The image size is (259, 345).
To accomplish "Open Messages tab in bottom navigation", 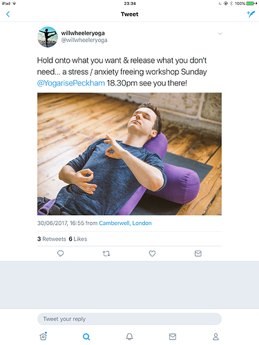I will 173,337.
